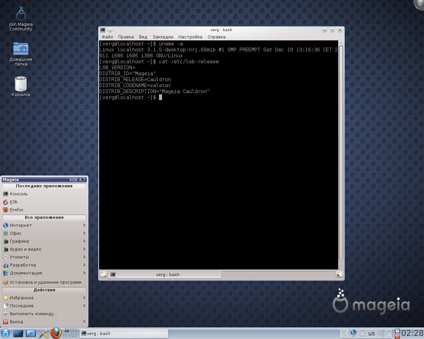Toggle the us keyboard layout indicator
424x339 pixels.
(371, 333)
